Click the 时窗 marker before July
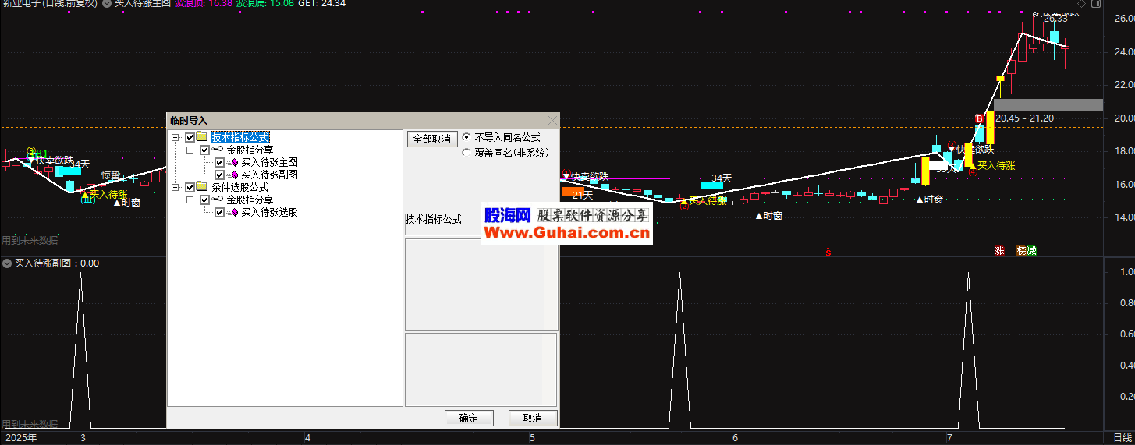 coord(929,200)
